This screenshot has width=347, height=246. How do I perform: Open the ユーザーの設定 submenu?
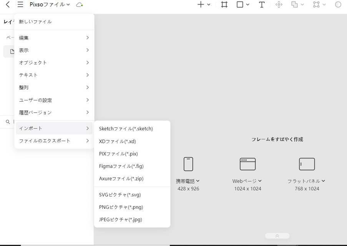click(x=54, y=100)
